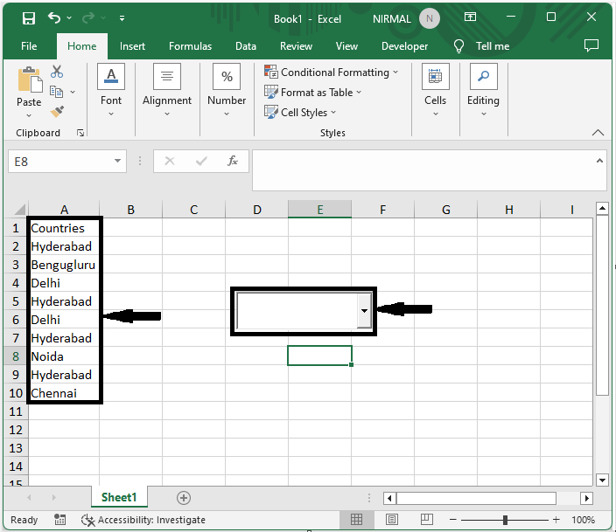Viewport: 616px width, 532px height.
Task: Click horizontal scrollbar left arrow
Action: (x=389, y=498)
